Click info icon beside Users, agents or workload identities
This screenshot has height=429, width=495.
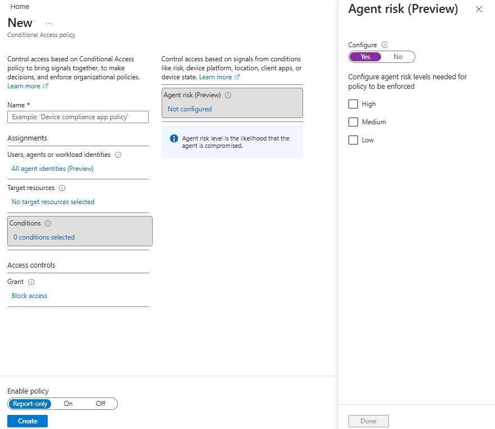tap(118, 155)
